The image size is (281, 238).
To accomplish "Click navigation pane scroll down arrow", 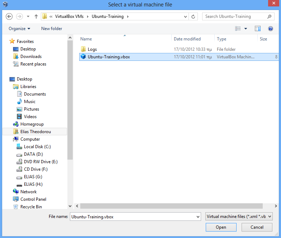I will click(x=70, y=206).
